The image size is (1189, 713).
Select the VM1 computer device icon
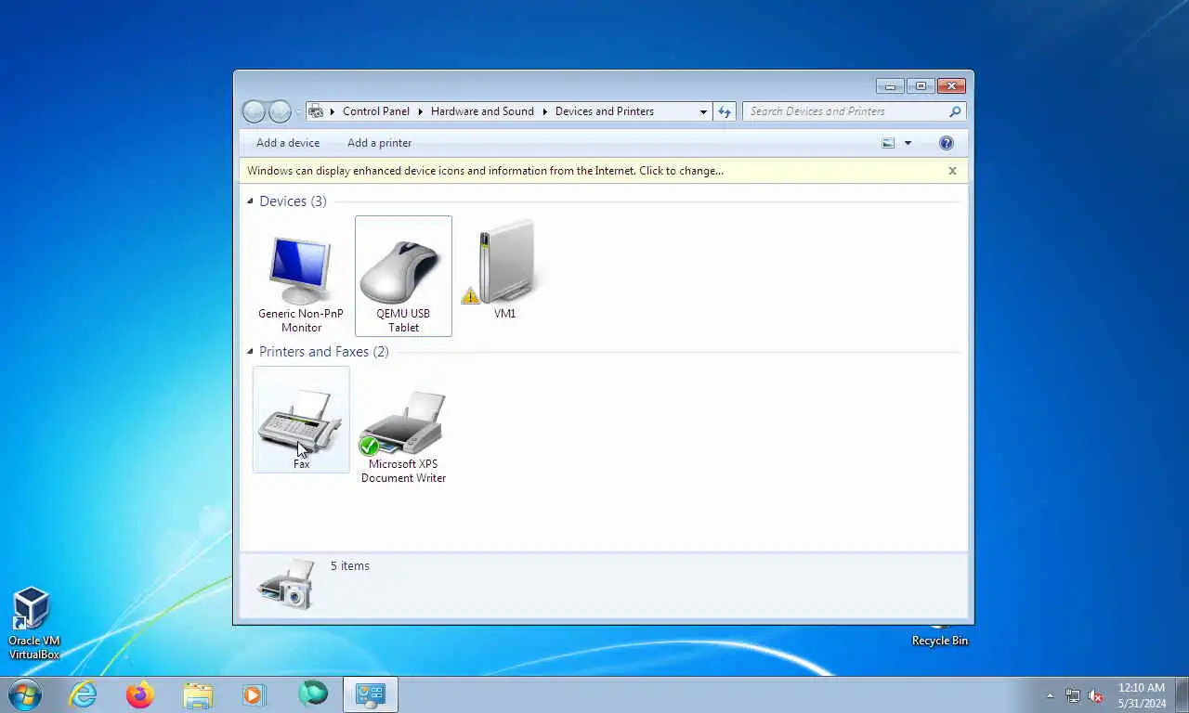point(504,269)
